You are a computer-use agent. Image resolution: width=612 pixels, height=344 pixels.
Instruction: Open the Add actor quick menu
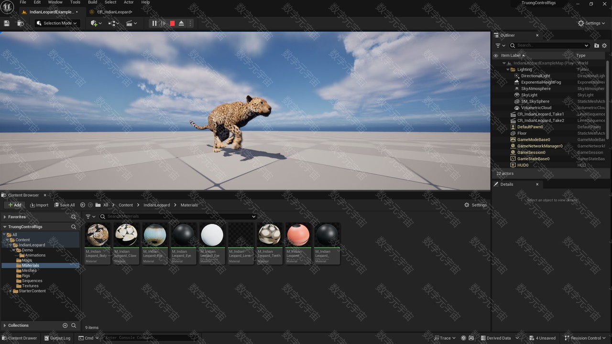click(x=96, y=23)
